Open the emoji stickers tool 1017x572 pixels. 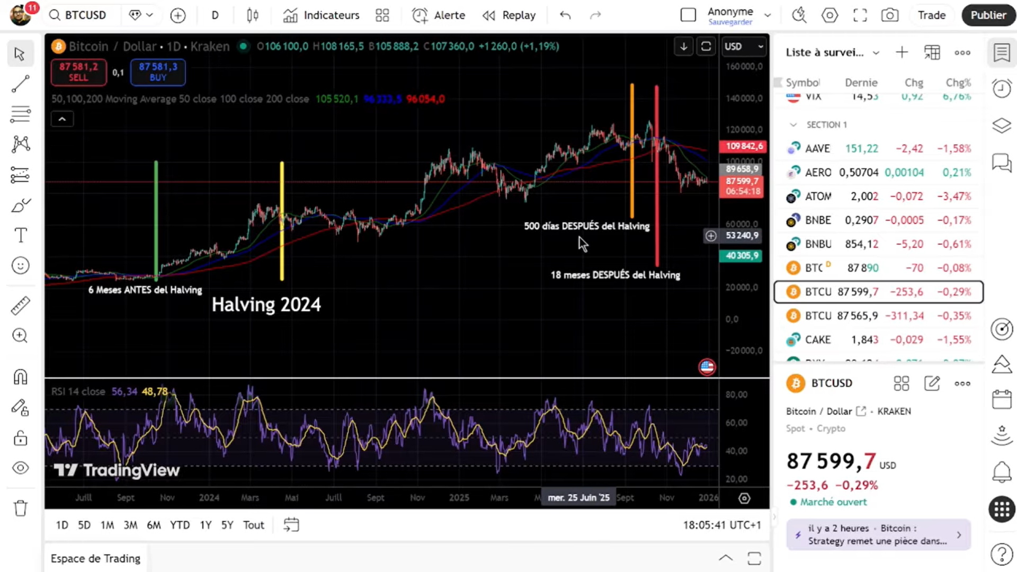(21, 265)
